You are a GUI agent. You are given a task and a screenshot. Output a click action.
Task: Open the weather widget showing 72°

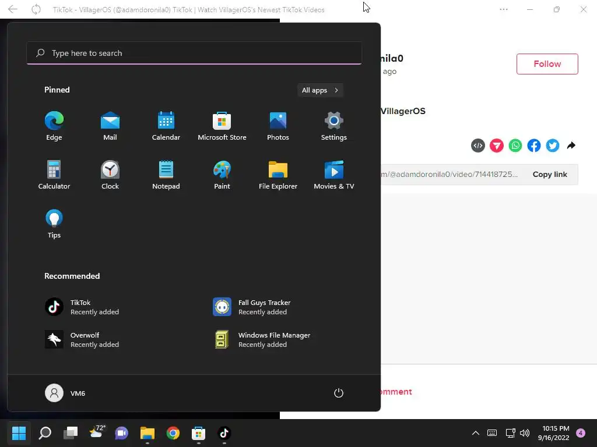point(97,433)
